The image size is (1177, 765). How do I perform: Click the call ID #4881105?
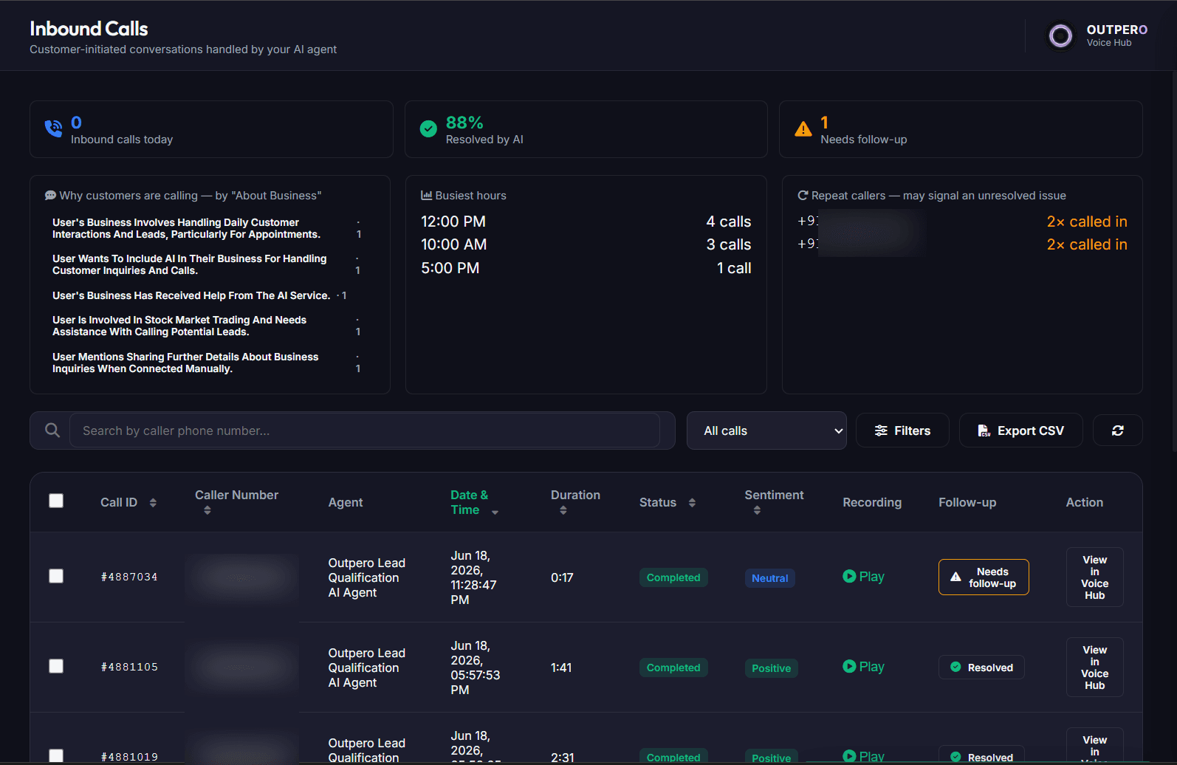coord(129,667)
